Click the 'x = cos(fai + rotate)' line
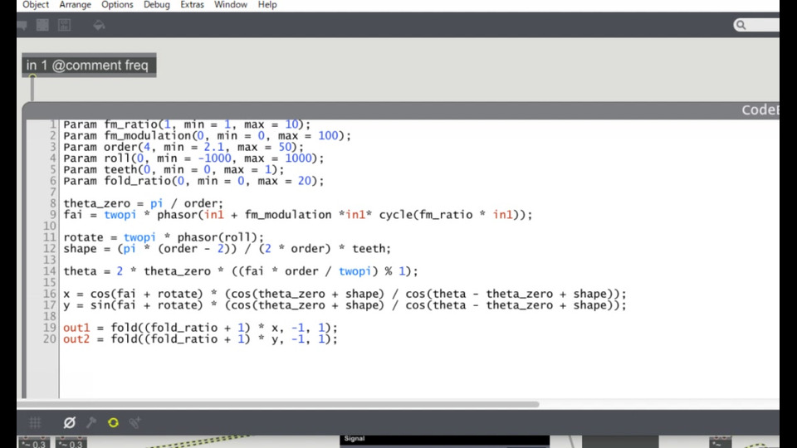 tap(345, 294)
